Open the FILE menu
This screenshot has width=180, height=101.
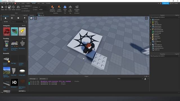pos(2,3)
